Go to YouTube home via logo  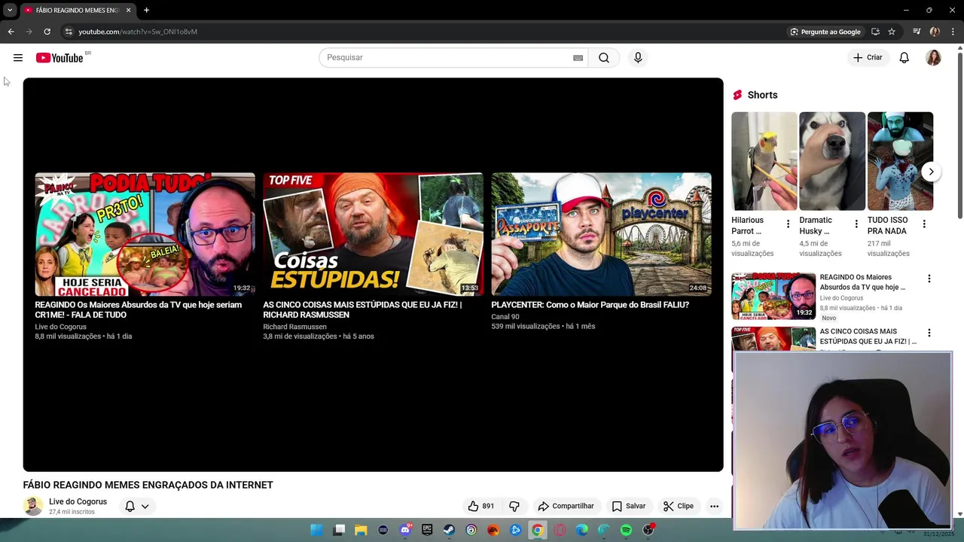(x=59, y=58)
